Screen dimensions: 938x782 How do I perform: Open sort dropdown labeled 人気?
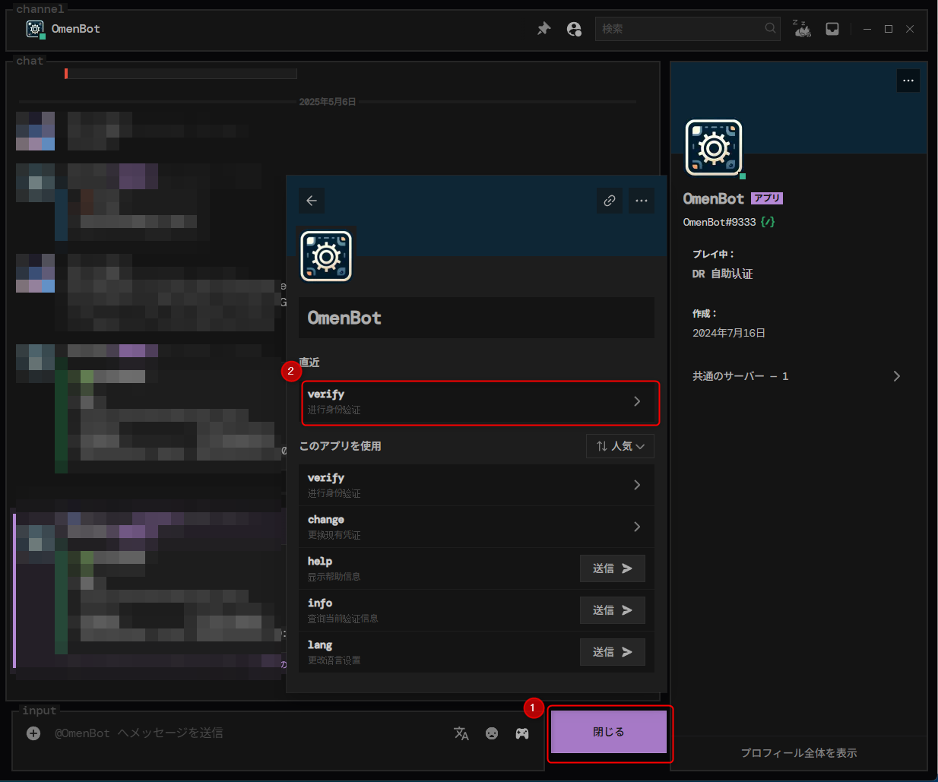[x=620, y=446]
